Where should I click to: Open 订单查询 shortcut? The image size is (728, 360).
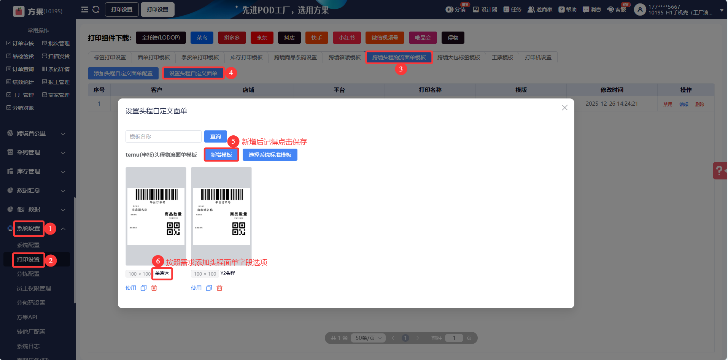(x=20, y=69)
